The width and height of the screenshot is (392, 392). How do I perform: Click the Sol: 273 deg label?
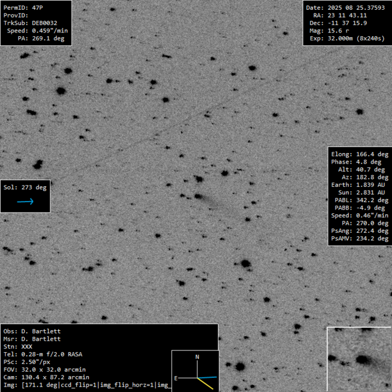point(25,187)
